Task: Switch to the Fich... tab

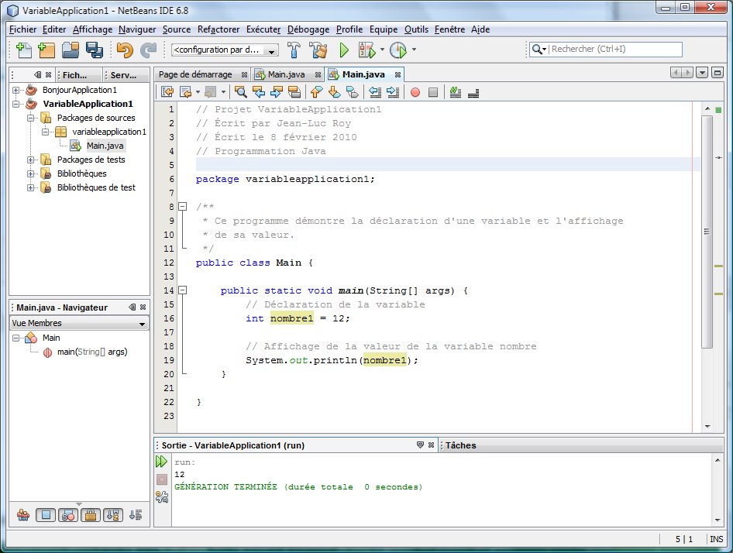Action: [75, 75]
